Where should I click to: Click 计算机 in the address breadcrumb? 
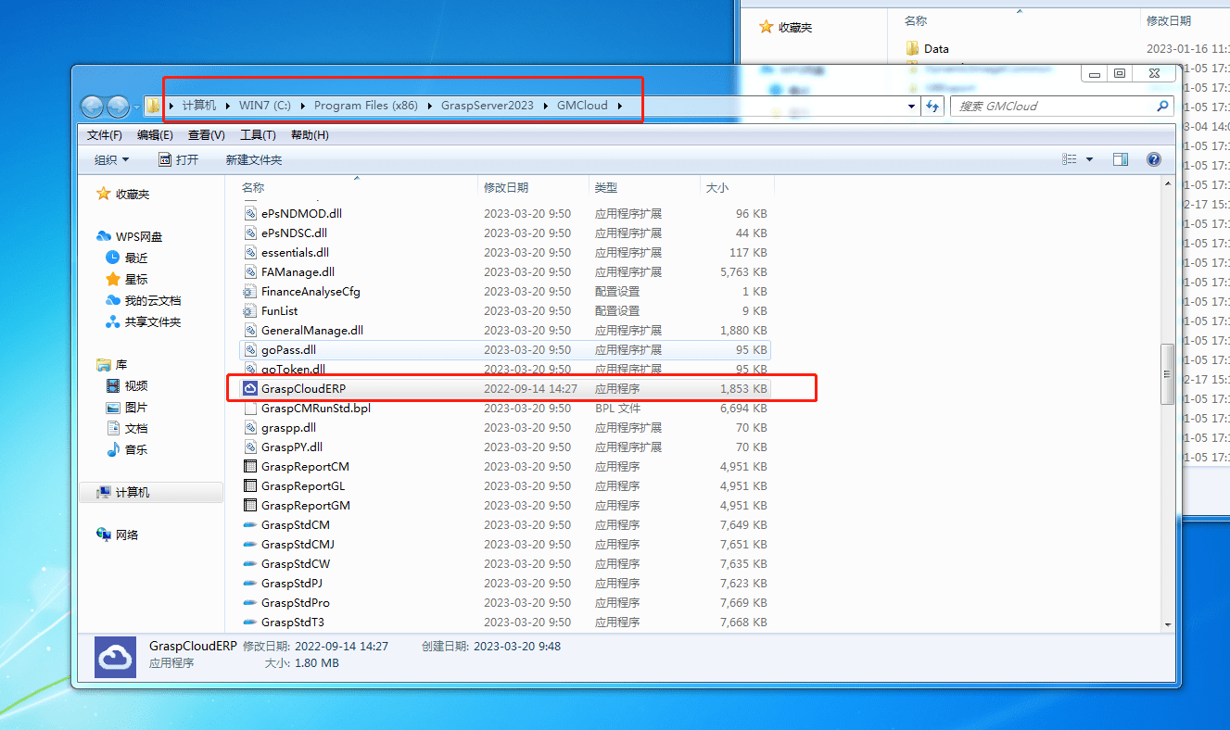199,106
